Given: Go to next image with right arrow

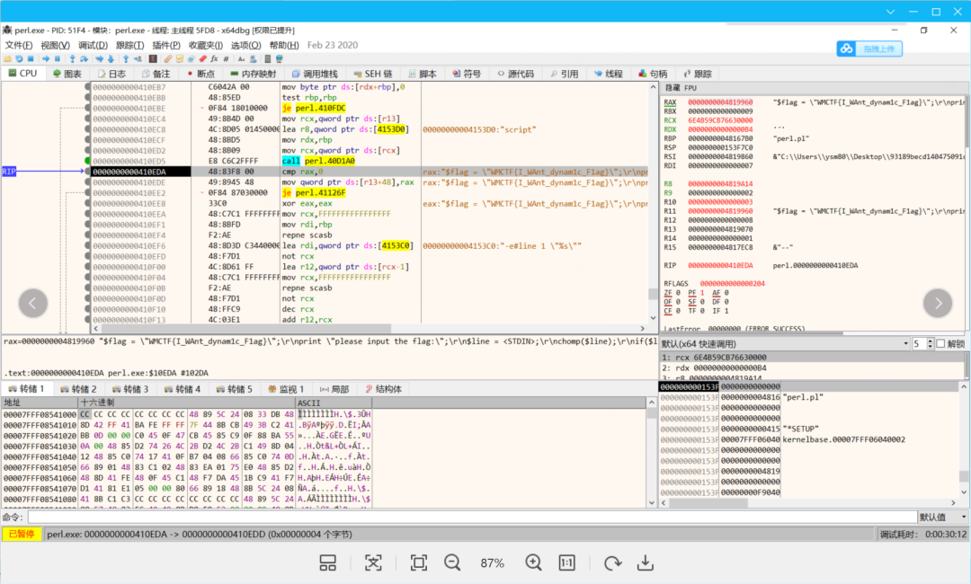Looking at the screenshot, I should pos(937,303).
